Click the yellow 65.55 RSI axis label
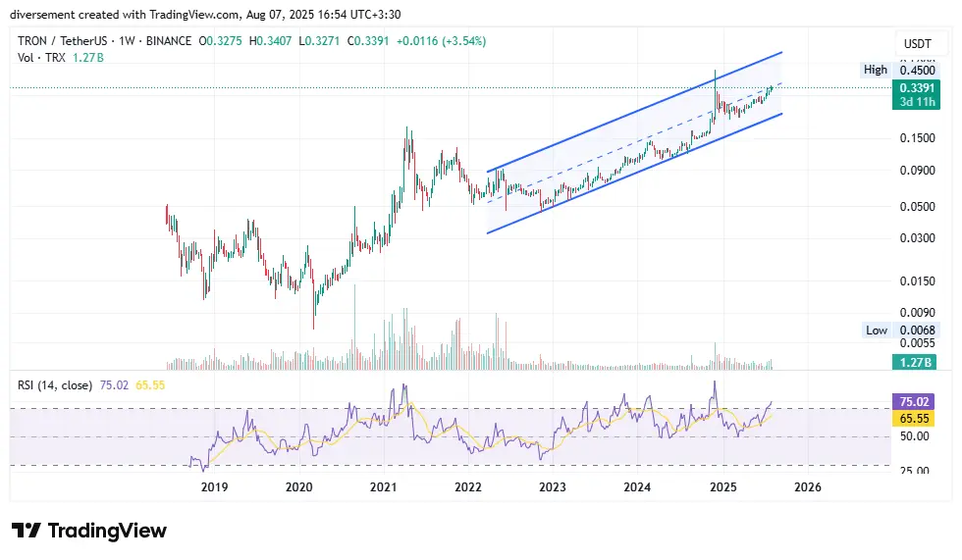962x560 pixels. [x=916, y=418]
